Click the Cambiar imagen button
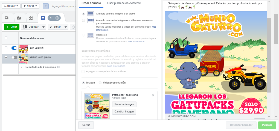The image size is (279, 131). pyautogui.click(x=124, y=112)
